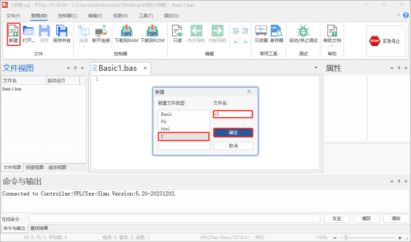Click the redo arrow in 编辑 group
The width and height of the screenshot is (411, 242).
pyautogui.click(x=245, y=42)
